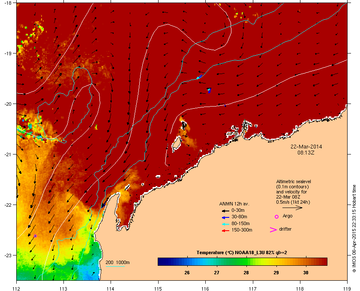
Task: Click the 80-150m legend label
Action: (240, 223)
